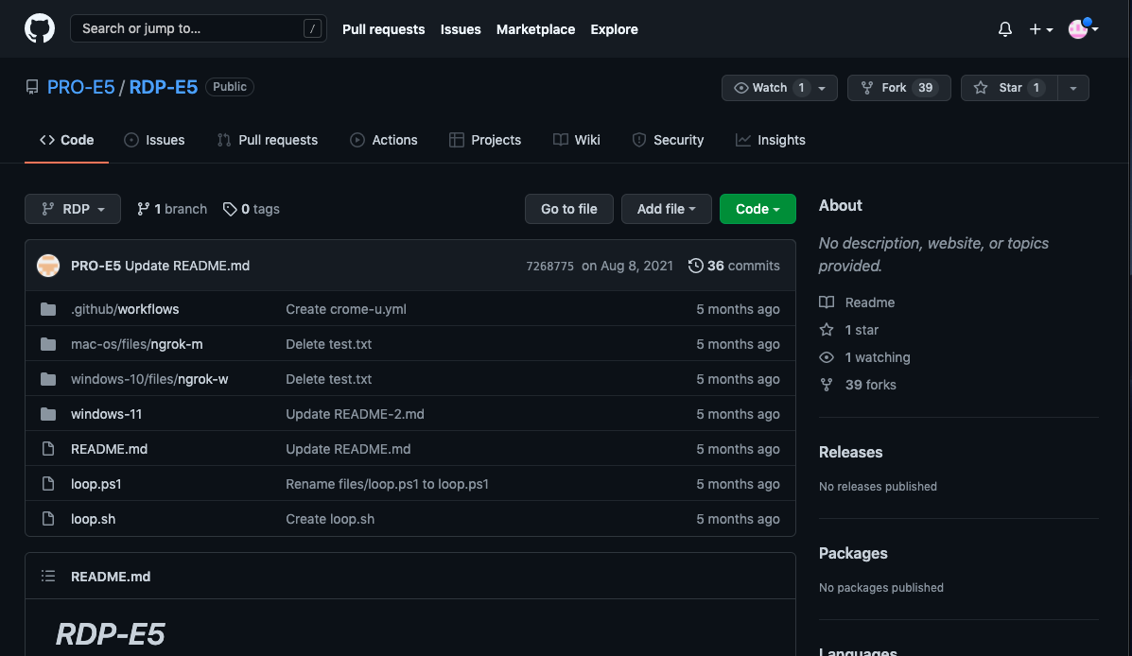Expand the Watch options dropdown arrow
This screenshot has width=1132, height=656.
click(x=822, y=88)
